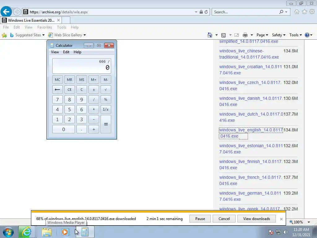Image resolution: width=317 pixels, height=238 pixels.
Task: Go back with the browser Back arrow
Action: (x=6, y=12)
